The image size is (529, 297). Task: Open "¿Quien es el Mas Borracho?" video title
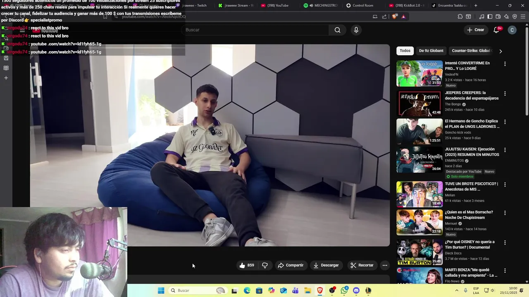pos(469,214)
